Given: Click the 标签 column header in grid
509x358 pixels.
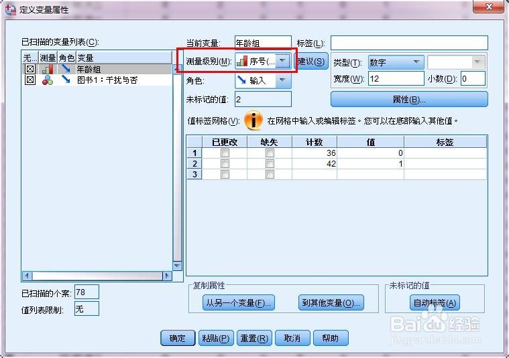Looking at the screenshot, I should click(445, 142).
